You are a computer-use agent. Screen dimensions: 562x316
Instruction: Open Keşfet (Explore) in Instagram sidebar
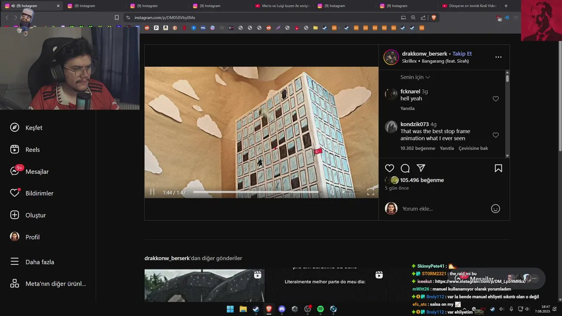(x=26, y=128)
